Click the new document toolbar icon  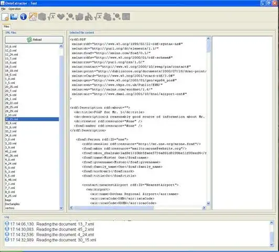[x=5, y=17]
